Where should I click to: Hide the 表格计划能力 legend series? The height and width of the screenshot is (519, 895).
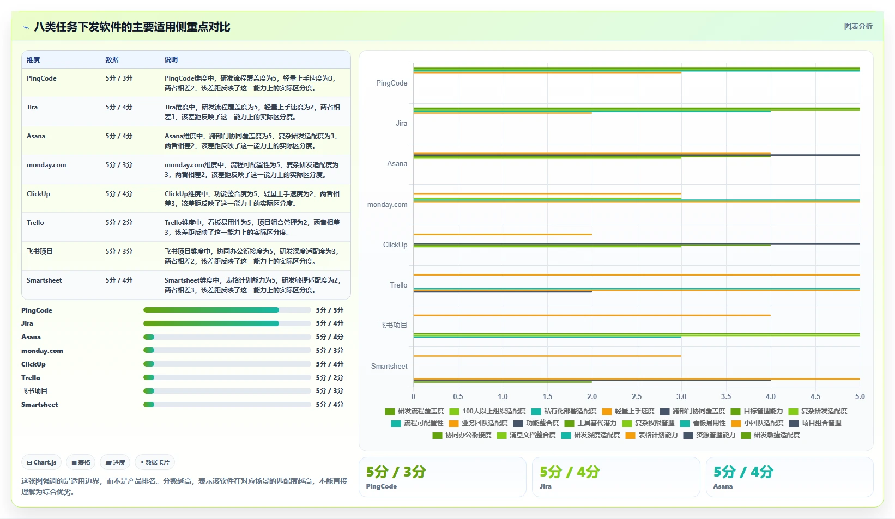pos(651,435)
